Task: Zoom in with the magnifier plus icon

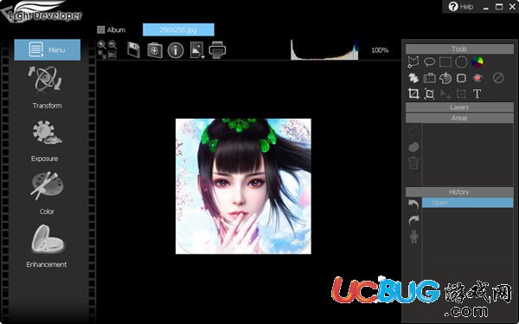Action: (102, 45)
